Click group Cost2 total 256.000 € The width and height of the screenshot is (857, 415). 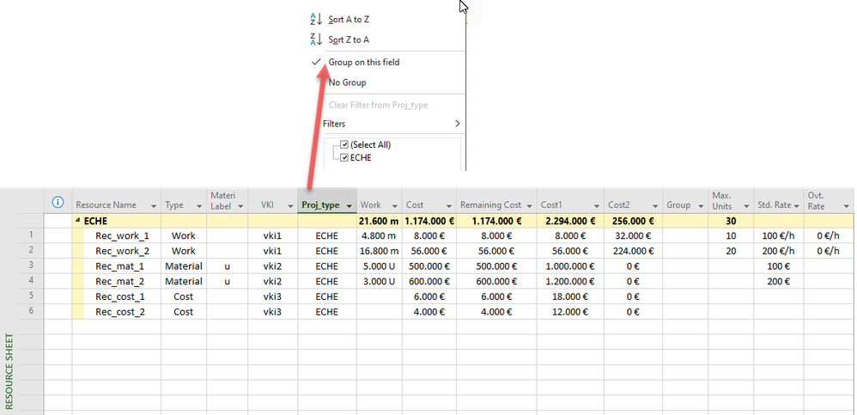coord(633,221)
